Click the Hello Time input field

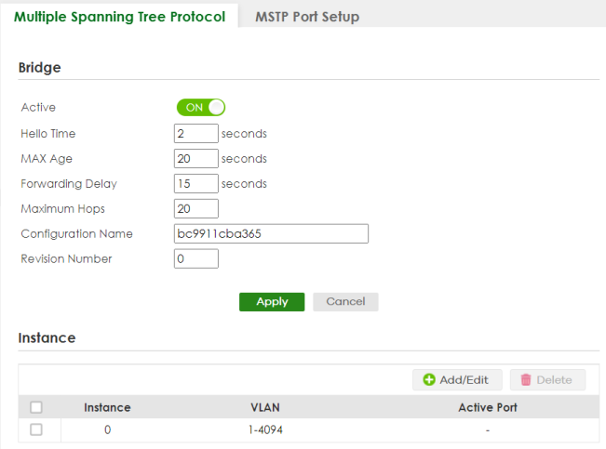(195, 133)
